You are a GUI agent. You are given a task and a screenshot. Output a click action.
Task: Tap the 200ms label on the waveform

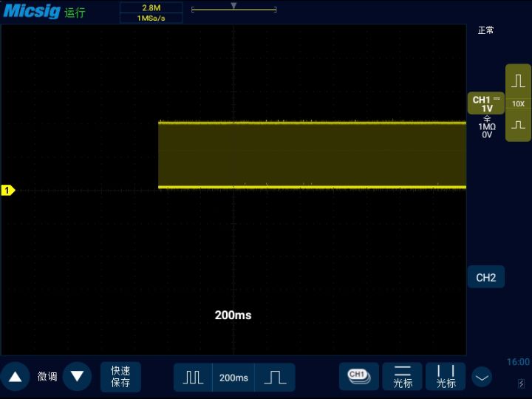click(233, 316)
